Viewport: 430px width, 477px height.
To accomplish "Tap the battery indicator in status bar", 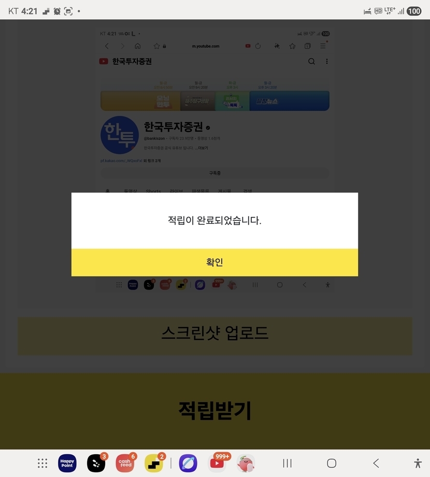I will click(x=414, y=11).
